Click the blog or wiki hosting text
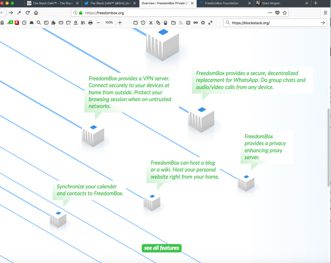The height and width of the screenshot is (263, 331). pos(185,170)
